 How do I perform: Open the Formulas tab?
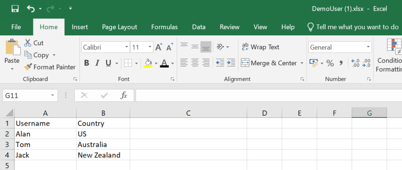click(164, 27)
